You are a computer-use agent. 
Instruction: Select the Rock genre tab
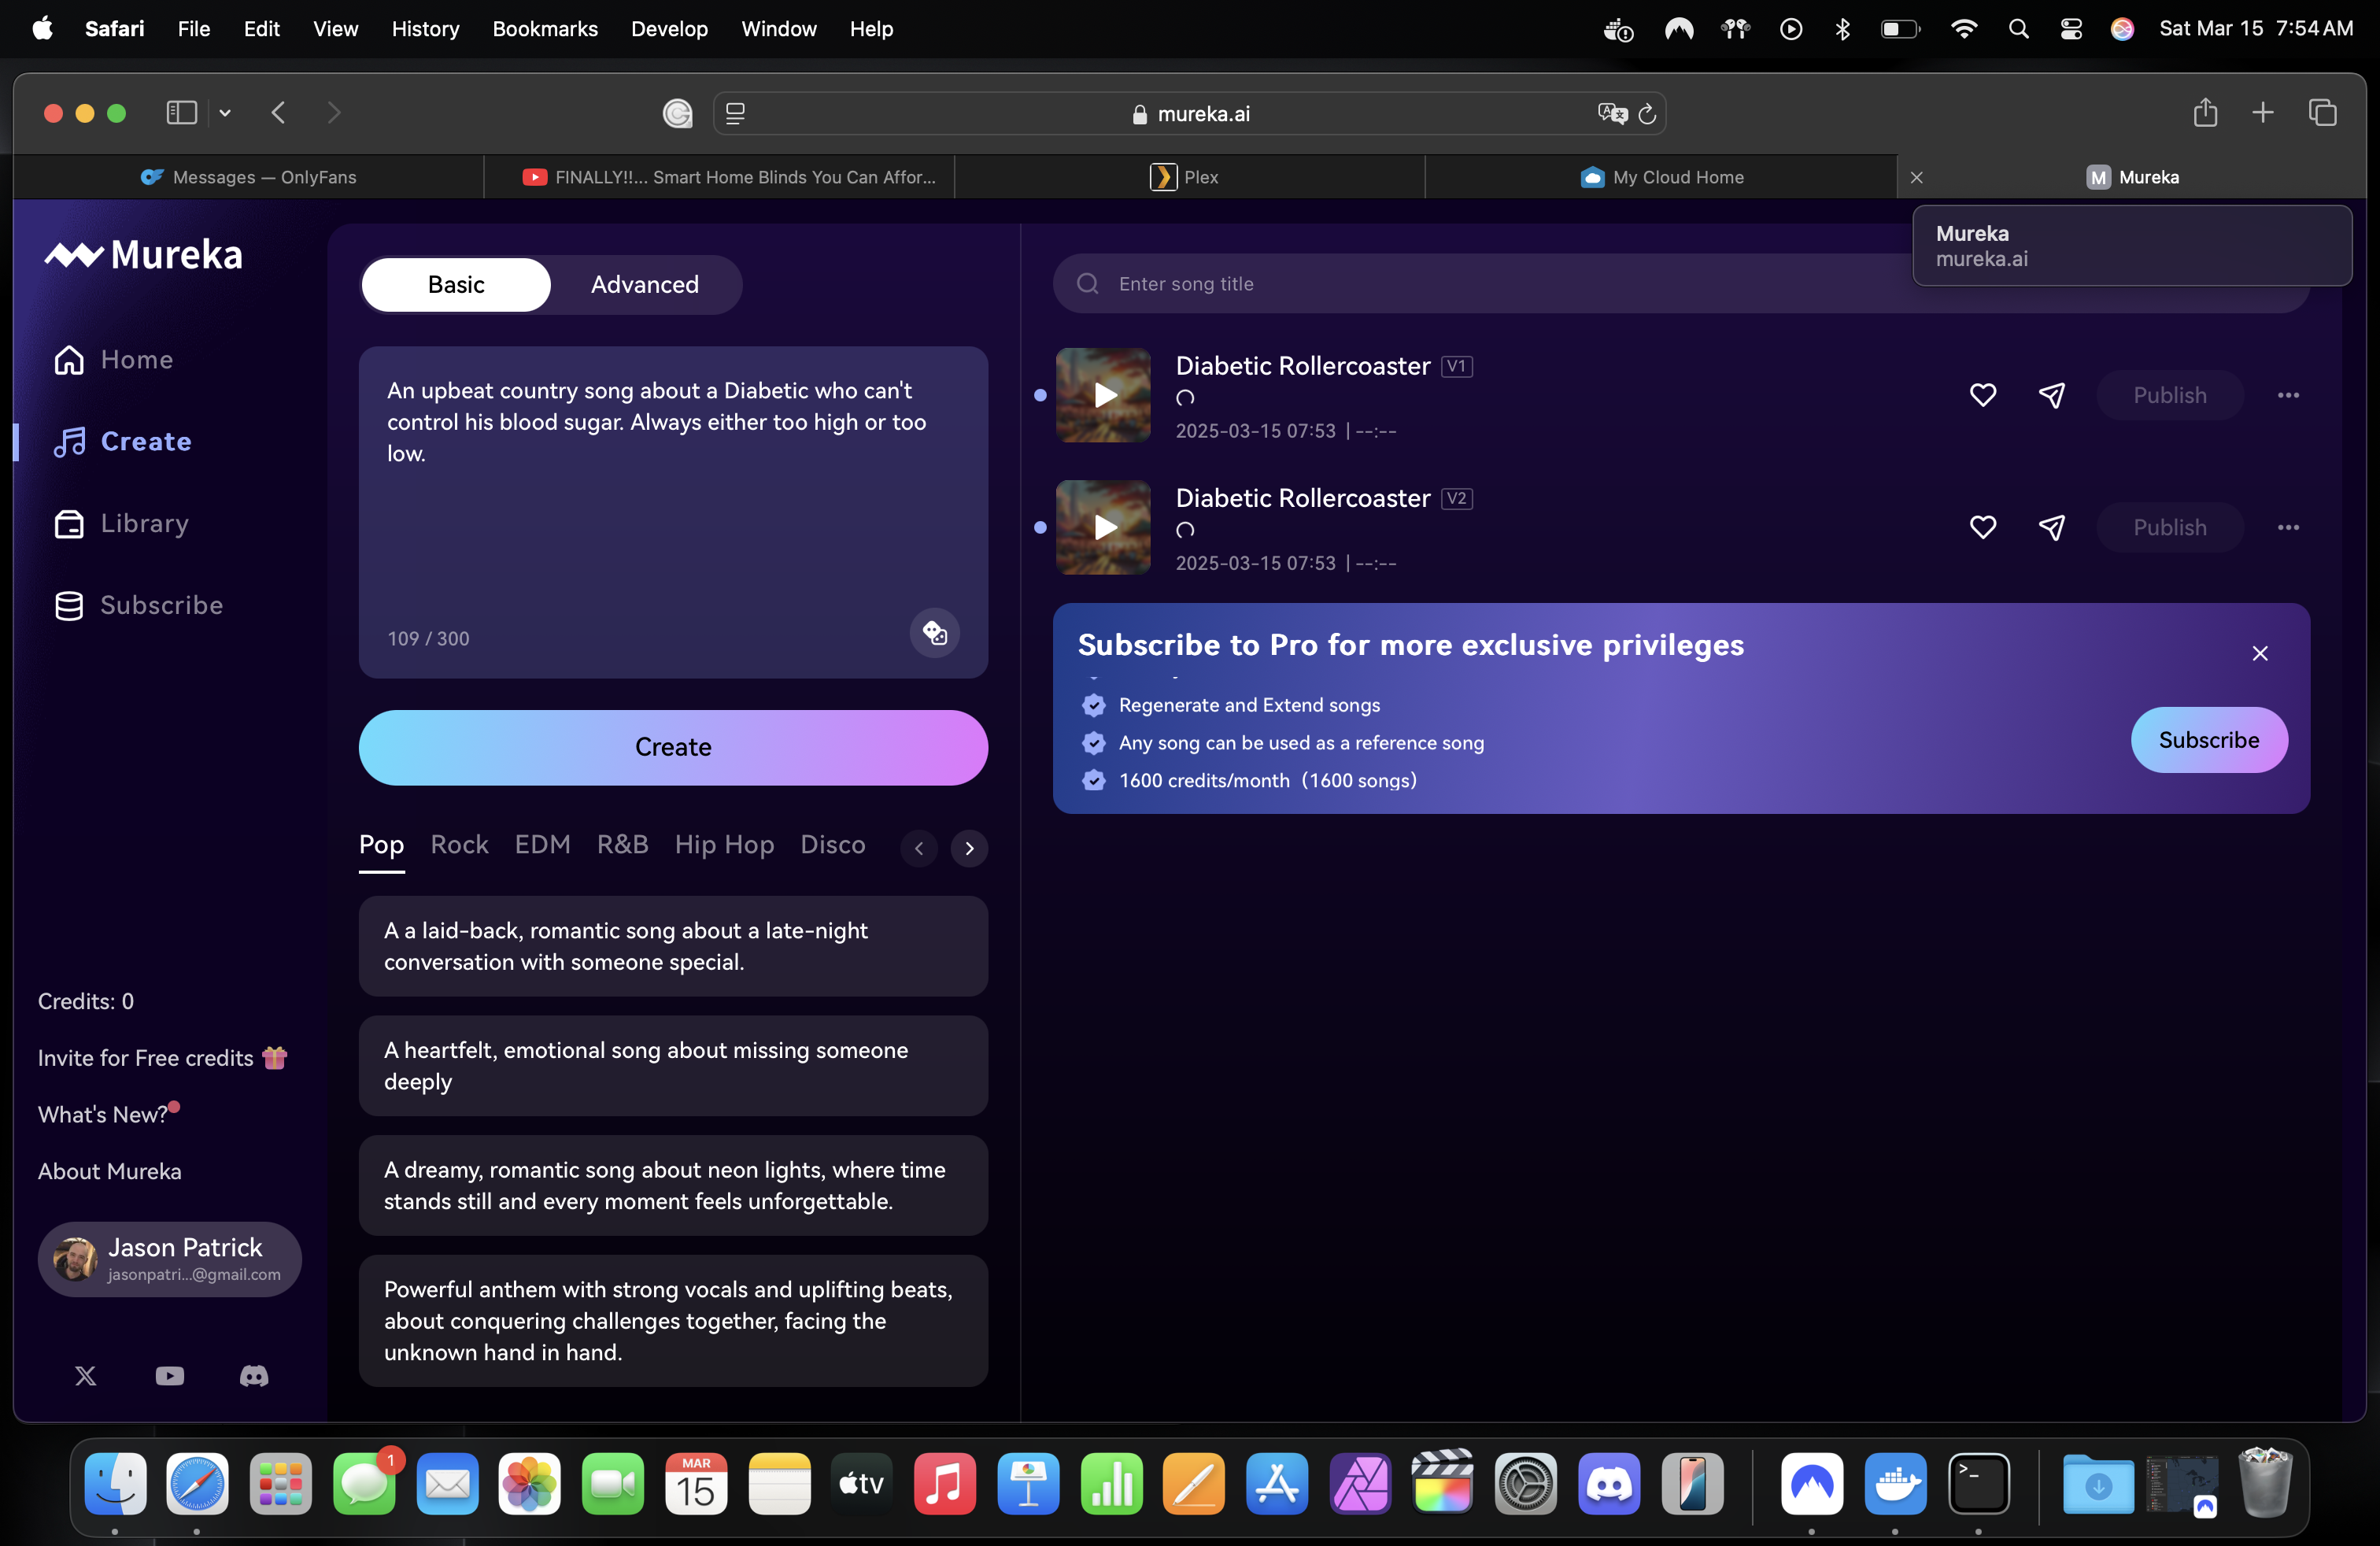[x=459, y=845]
